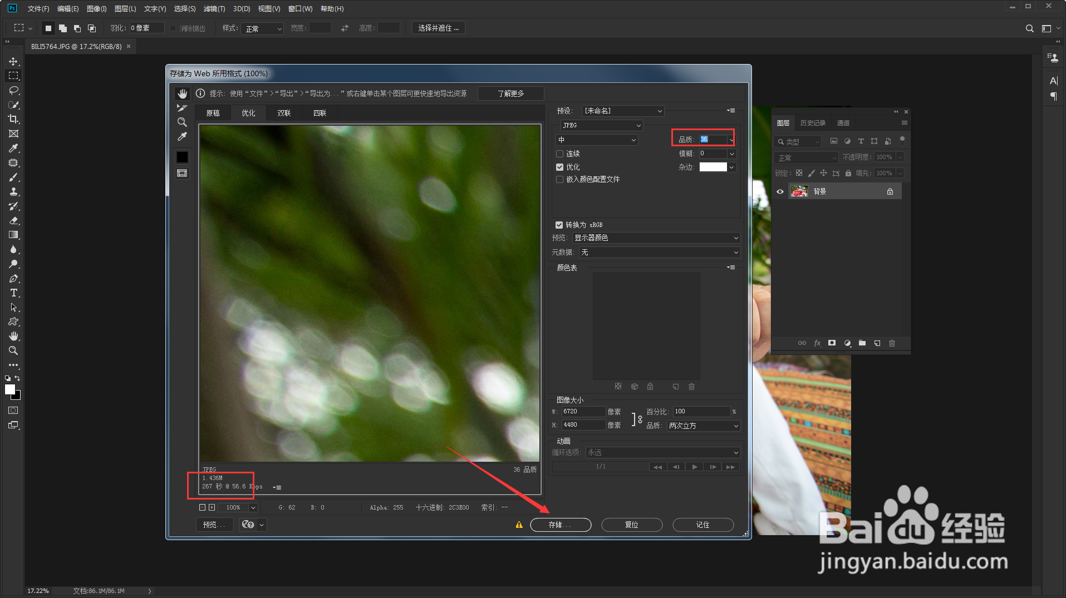Image resolution: width=1066 pixels, height=598 pixels.
Task: Select the Eyedropper tool in the main toolbar
Action: pos(13,148)
